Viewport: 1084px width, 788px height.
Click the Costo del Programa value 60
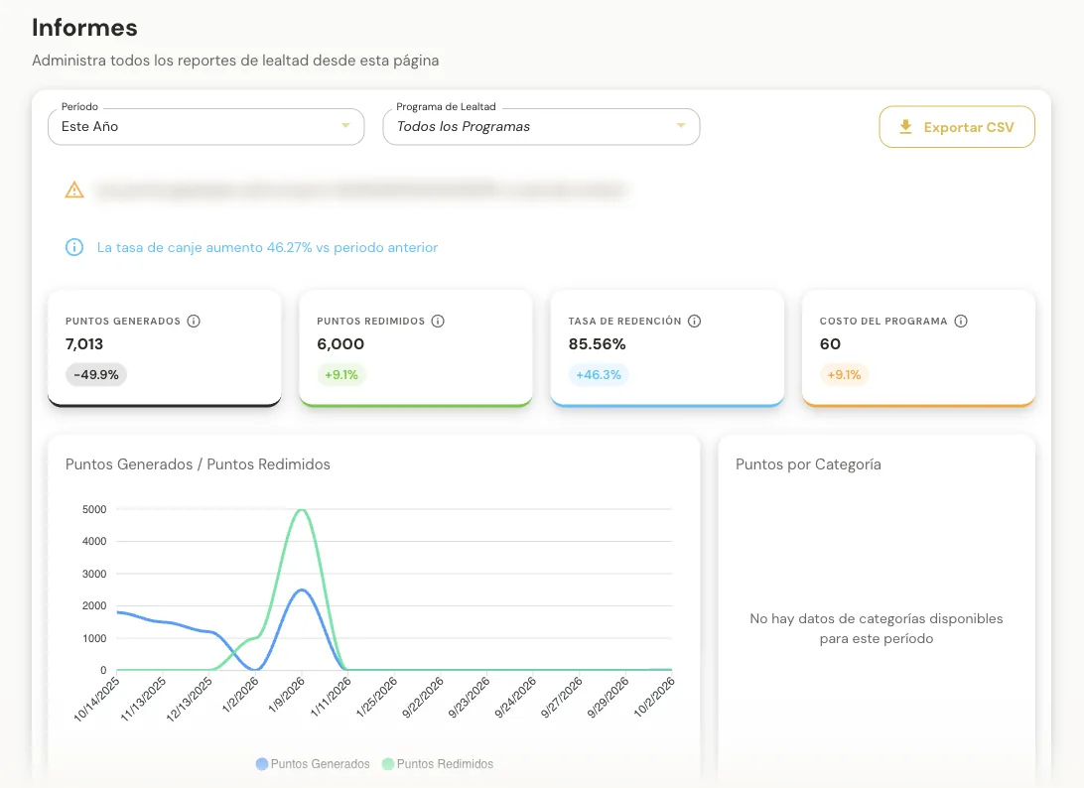point(830,343)
